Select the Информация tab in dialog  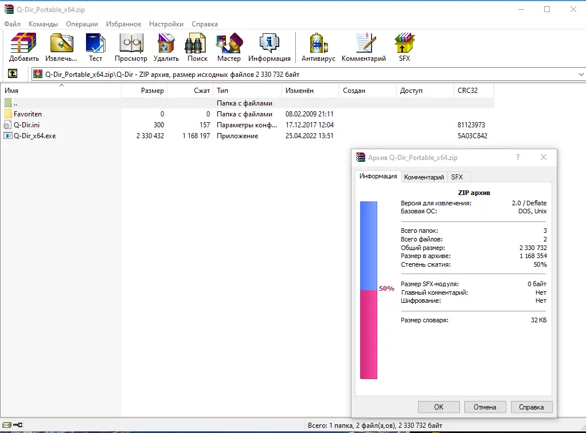pos(378,176)
